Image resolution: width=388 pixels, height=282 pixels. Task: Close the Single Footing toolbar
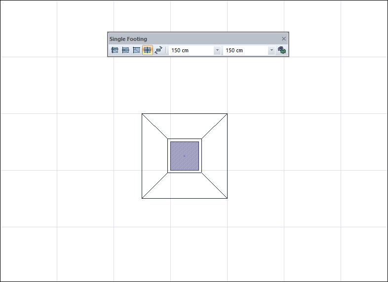[x=284, y=38]
